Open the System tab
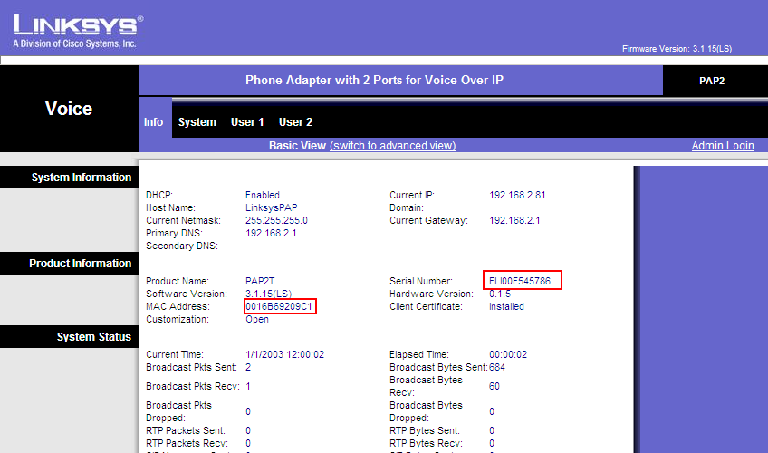The image size is (768, 453). [x=197, y=122]
